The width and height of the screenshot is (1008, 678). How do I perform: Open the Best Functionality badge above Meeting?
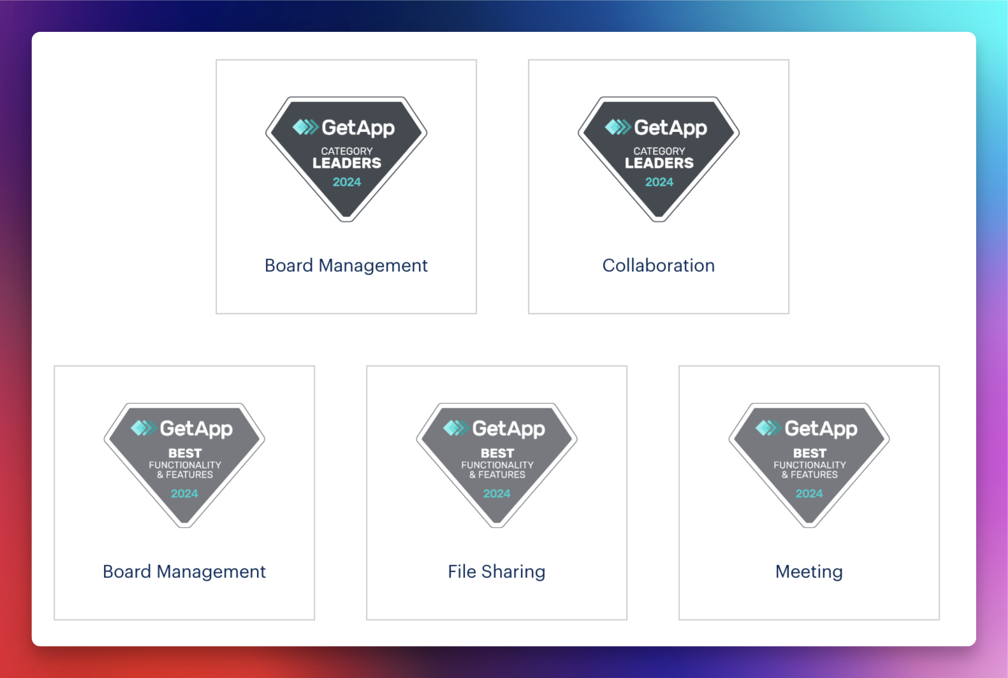tap(809, 465)
